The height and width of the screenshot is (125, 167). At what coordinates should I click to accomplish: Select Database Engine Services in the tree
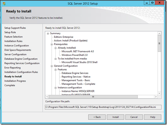point(75,73)
